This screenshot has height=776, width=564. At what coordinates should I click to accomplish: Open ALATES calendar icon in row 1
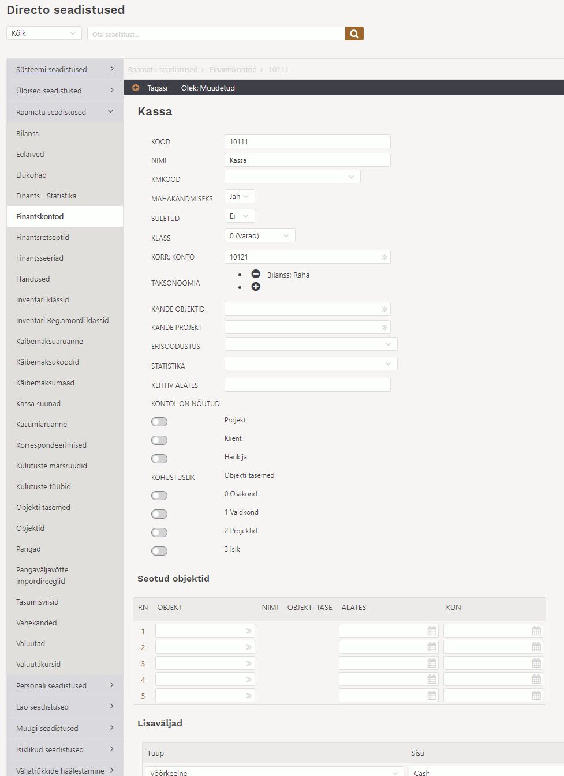pos(432,631)
